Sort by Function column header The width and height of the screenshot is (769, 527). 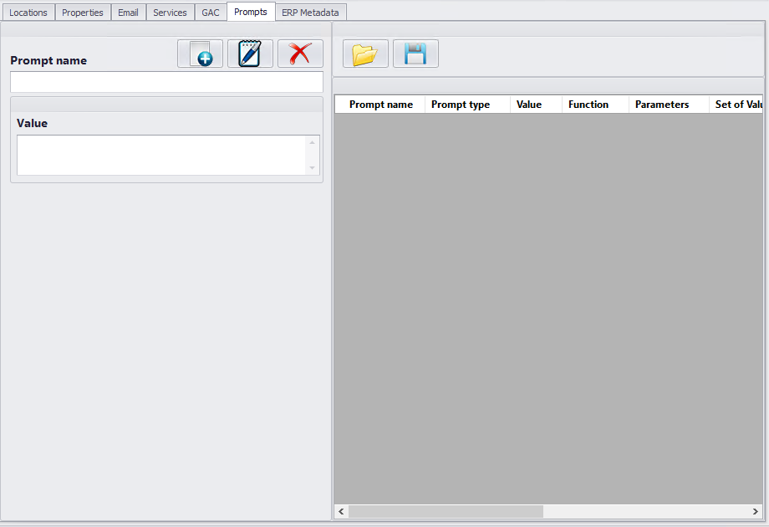595,105
